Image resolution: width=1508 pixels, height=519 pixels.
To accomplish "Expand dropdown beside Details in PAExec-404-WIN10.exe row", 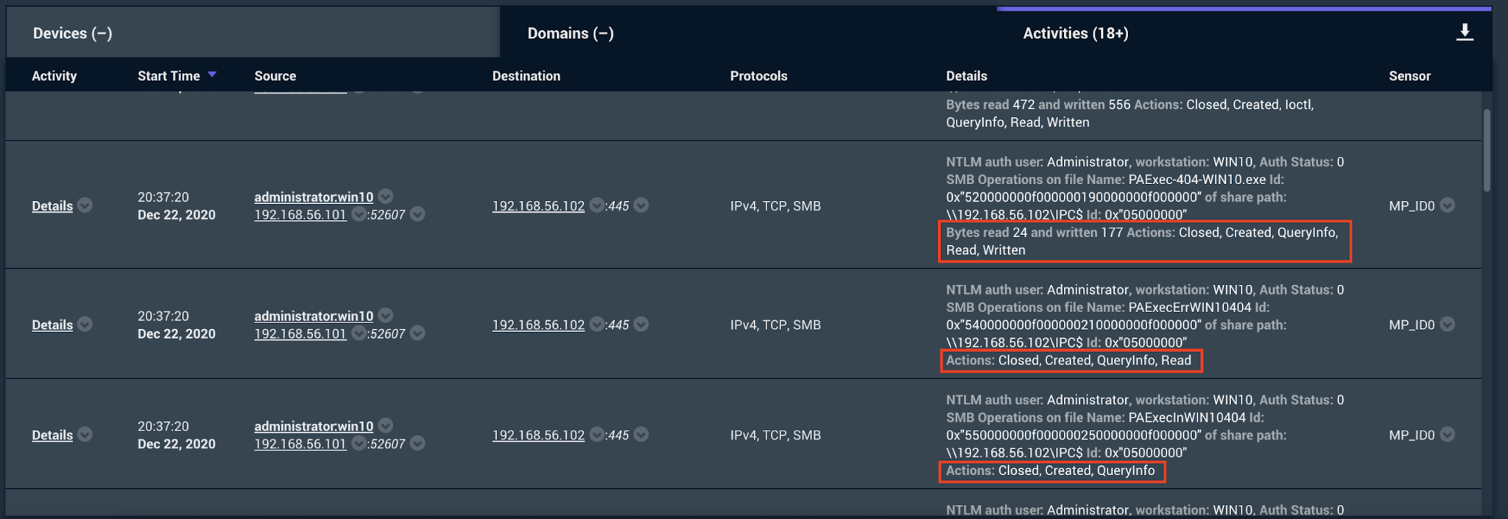I will [x=85, y=205].
